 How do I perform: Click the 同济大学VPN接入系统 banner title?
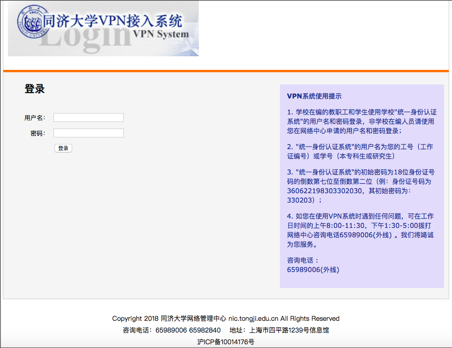click(113, 21)
